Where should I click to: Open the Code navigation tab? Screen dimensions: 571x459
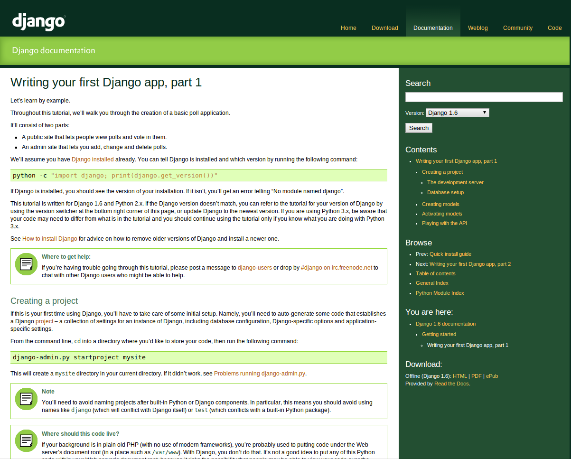coord(554,28)
